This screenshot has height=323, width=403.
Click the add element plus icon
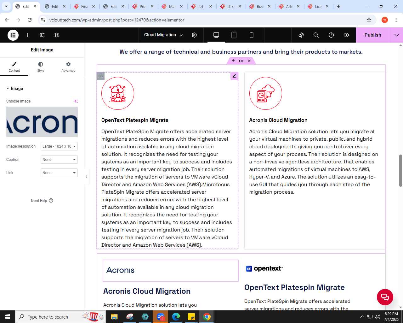[x=28, y=35]
